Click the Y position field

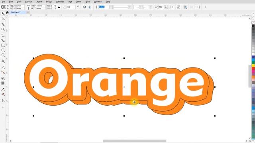tap(17, 8)
